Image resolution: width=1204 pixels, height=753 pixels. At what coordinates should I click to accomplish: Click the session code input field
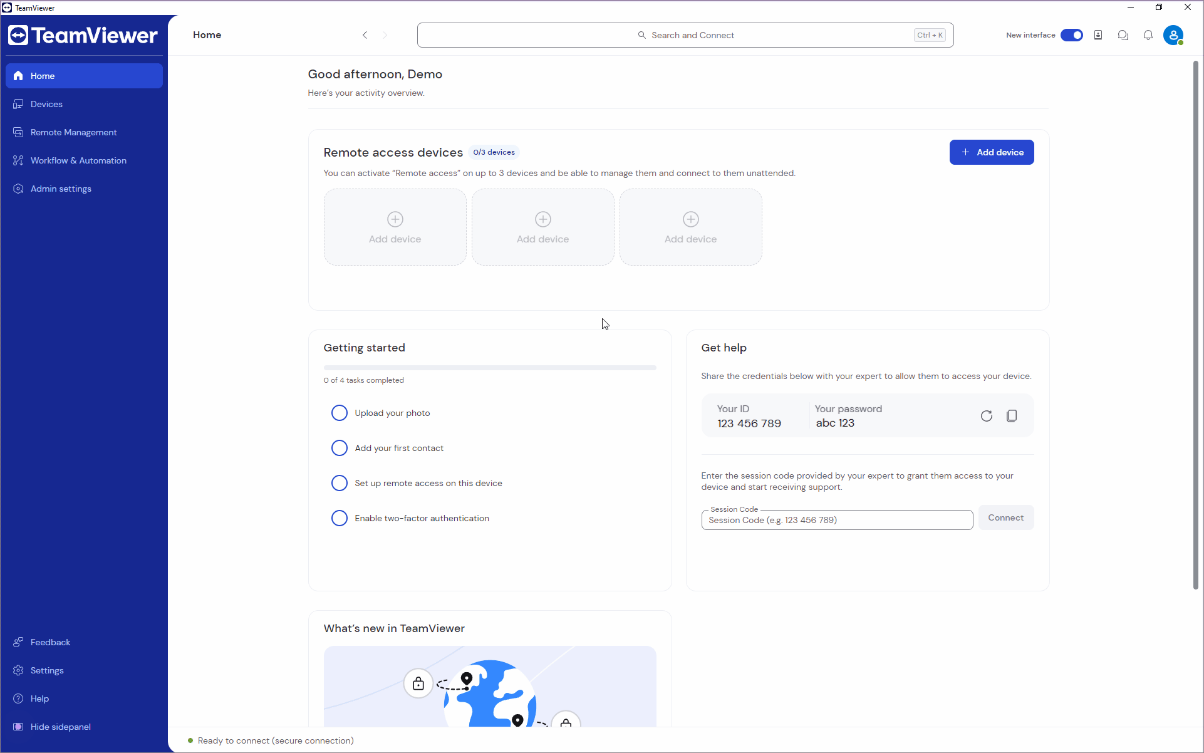(837, 519)
